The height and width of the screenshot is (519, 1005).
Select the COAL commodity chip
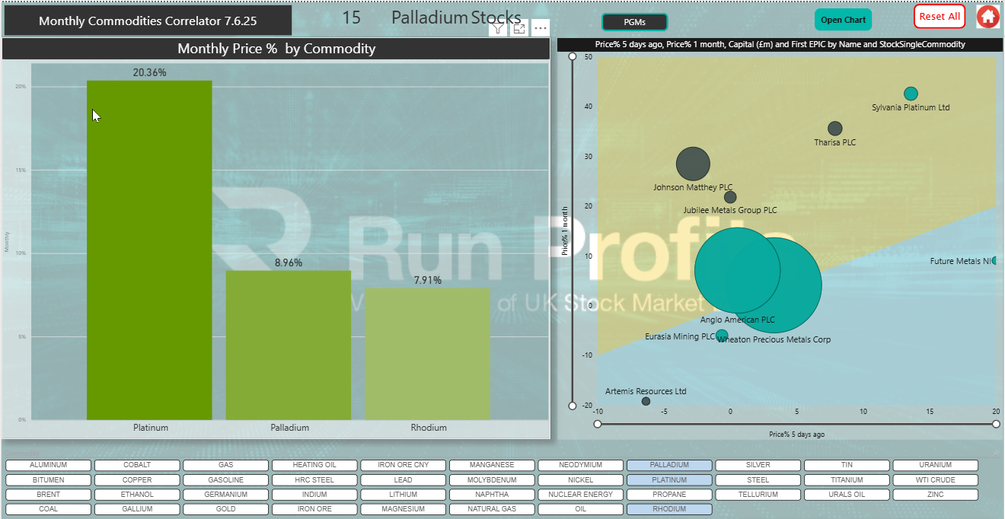49,509
